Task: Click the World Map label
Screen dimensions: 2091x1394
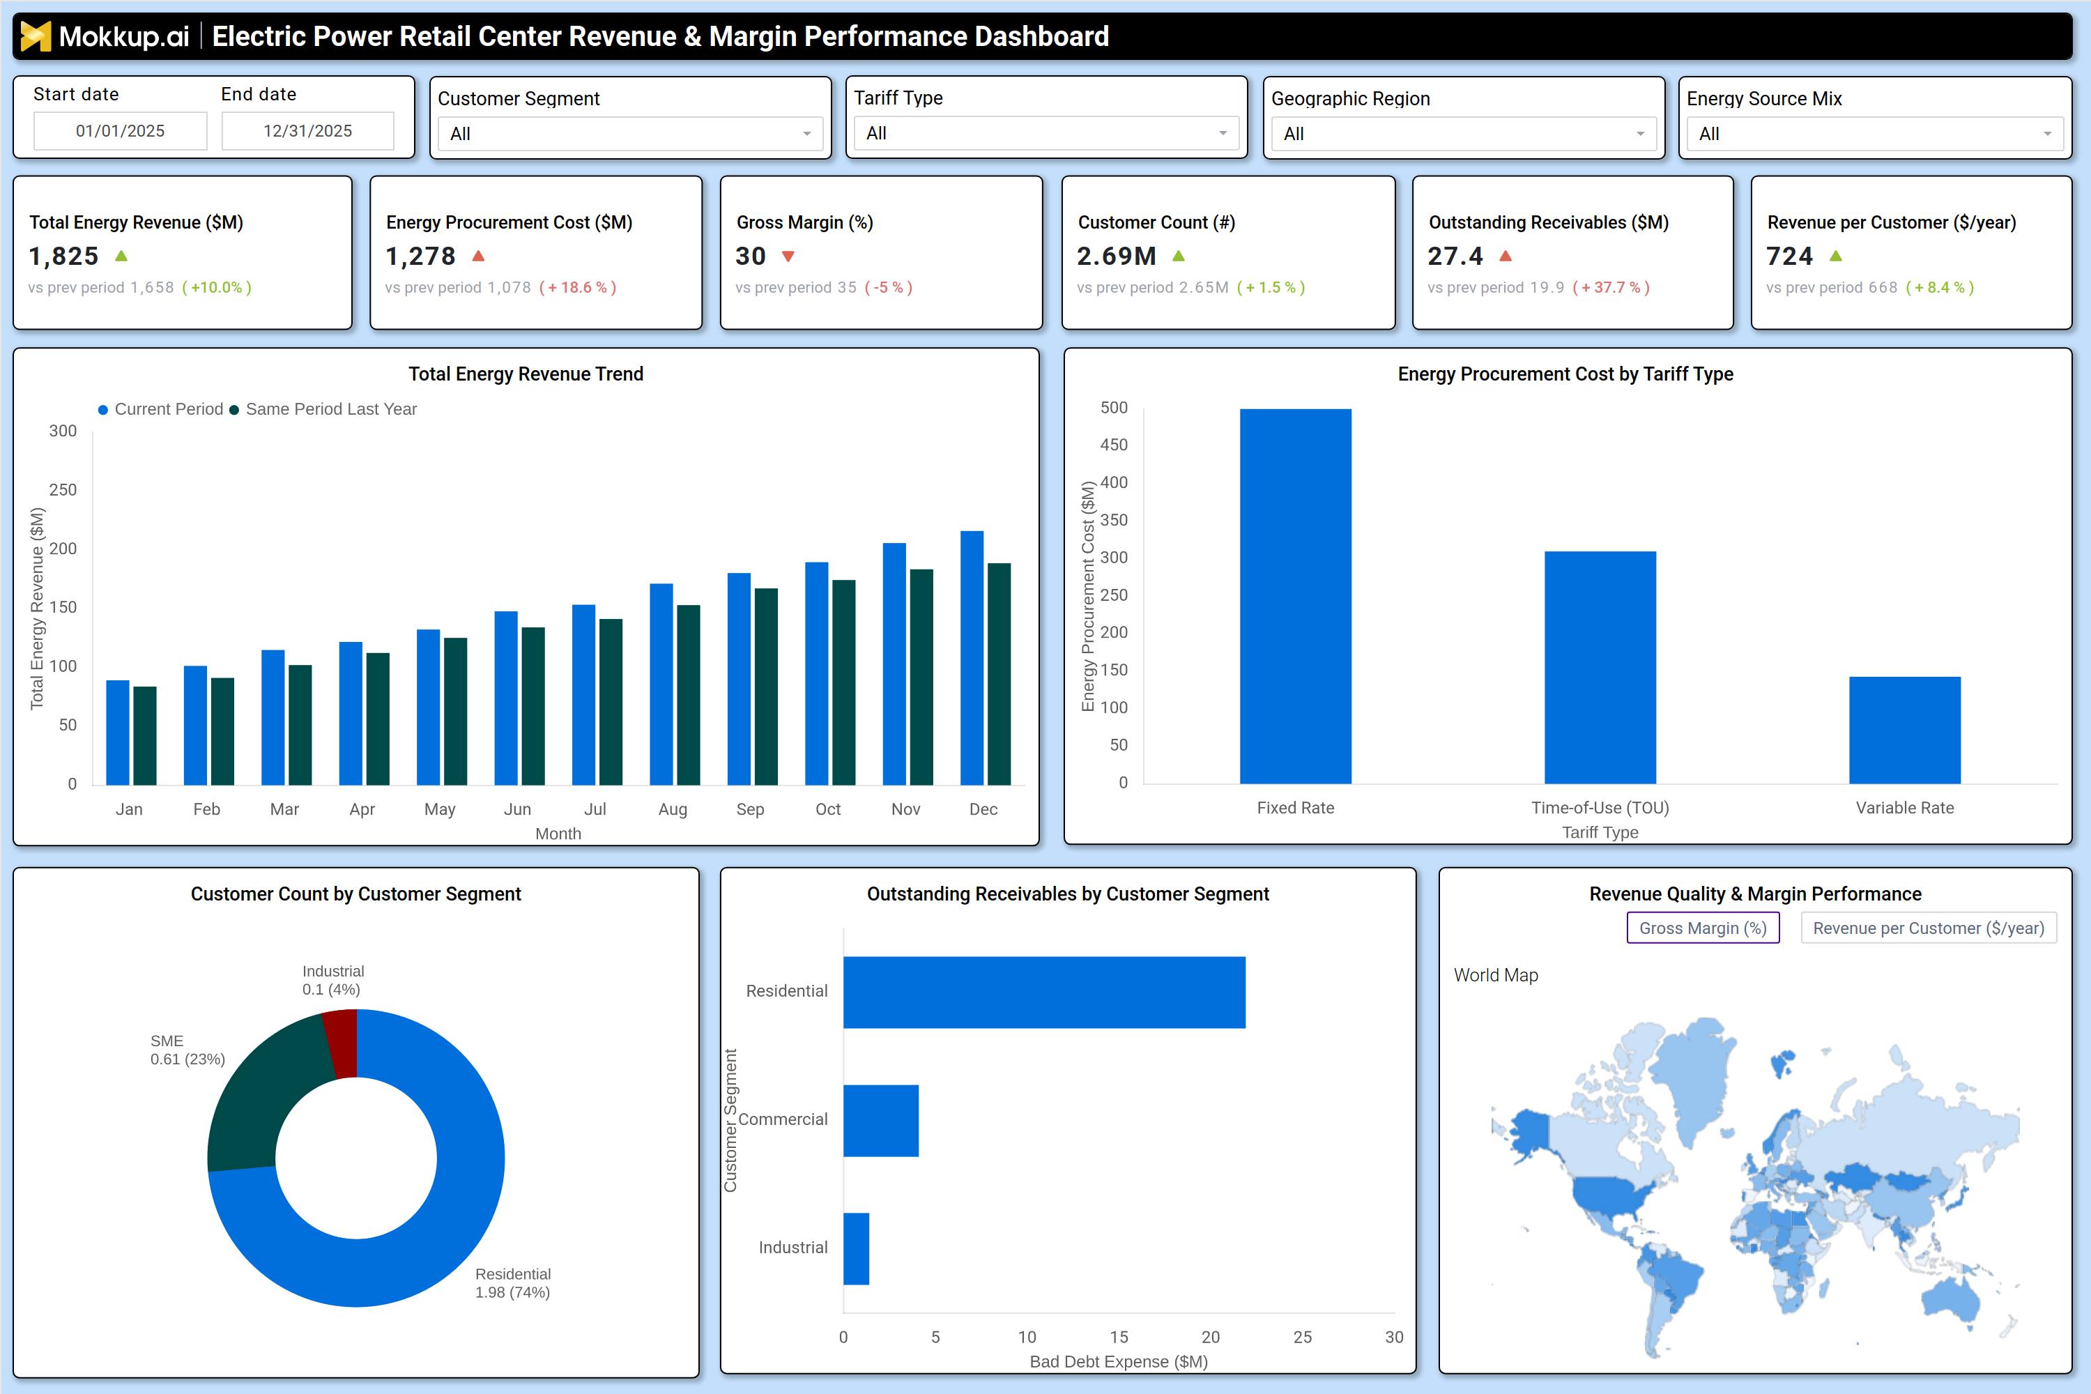Action: tap(1496, 975)
